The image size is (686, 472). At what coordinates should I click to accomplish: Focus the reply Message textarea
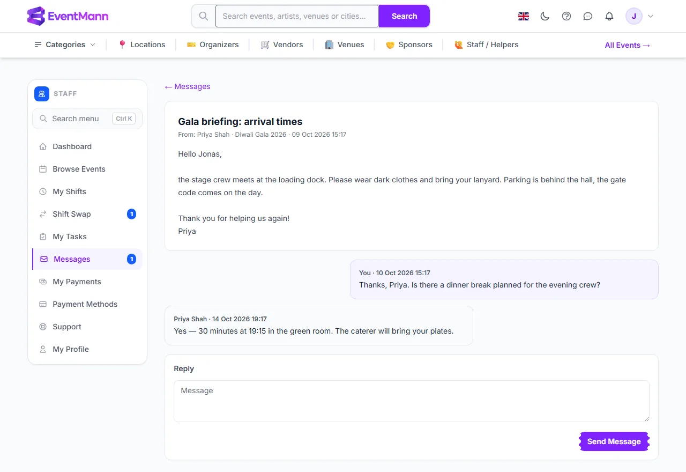tap(412, 401)
